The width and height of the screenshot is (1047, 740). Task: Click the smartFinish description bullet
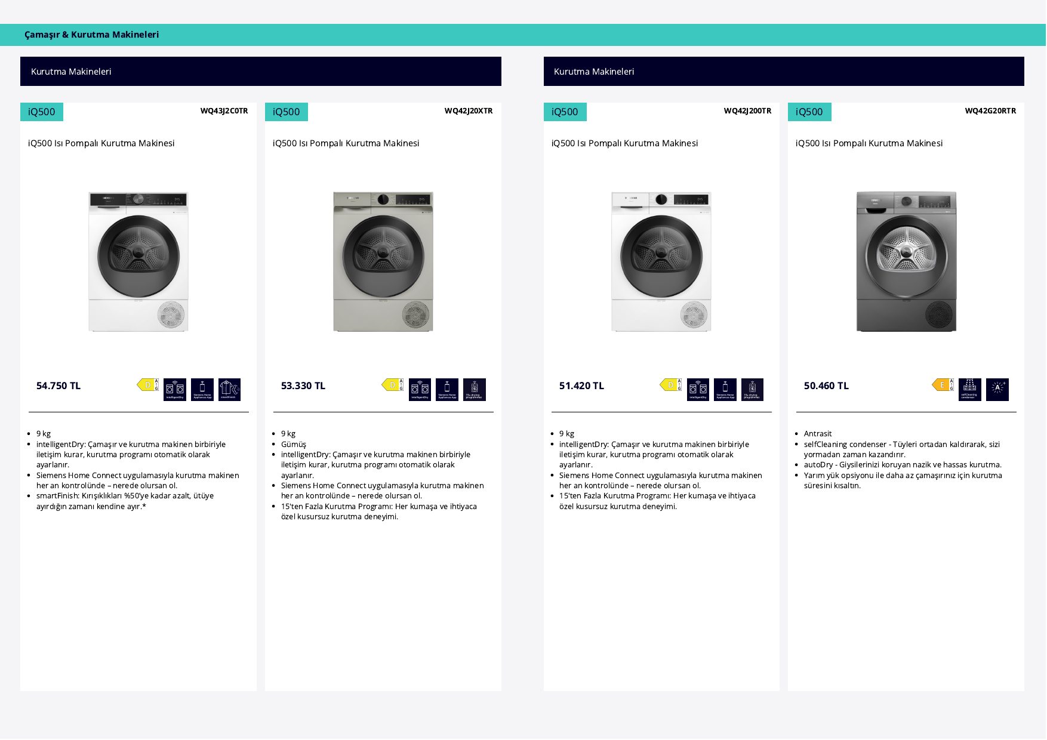[x=125, y=501]
